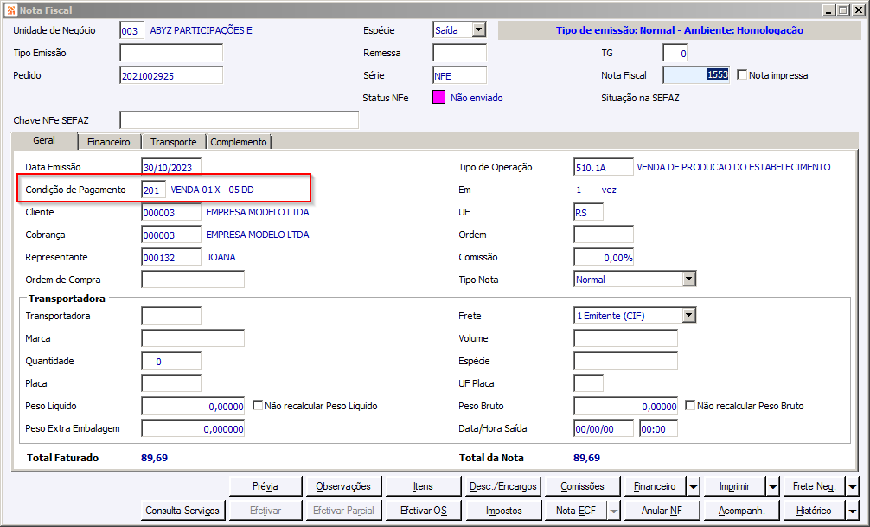
Task: Click the Cliente code field
Action: [171, 212]
